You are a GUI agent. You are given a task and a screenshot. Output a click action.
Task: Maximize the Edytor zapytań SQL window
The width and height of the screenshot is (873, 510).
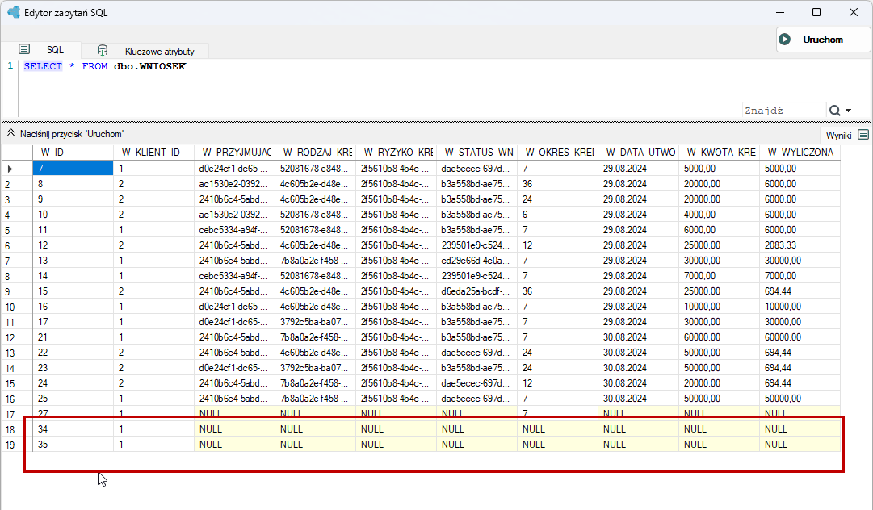[816, 12]
